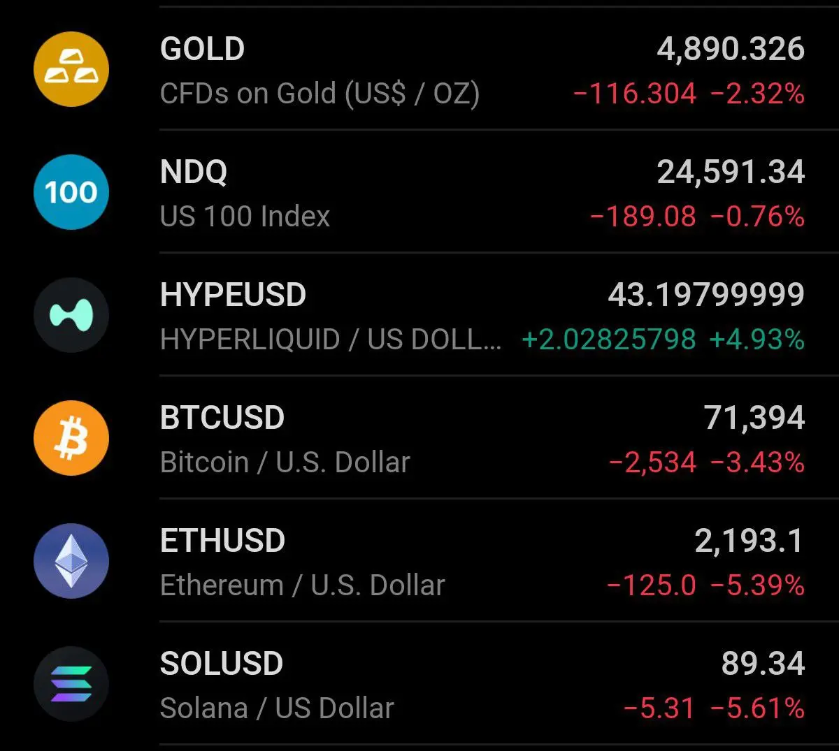Open the NDQ US 100 Index row
The width and height of the screenshot is (839, 751).
tap(419, 192)
